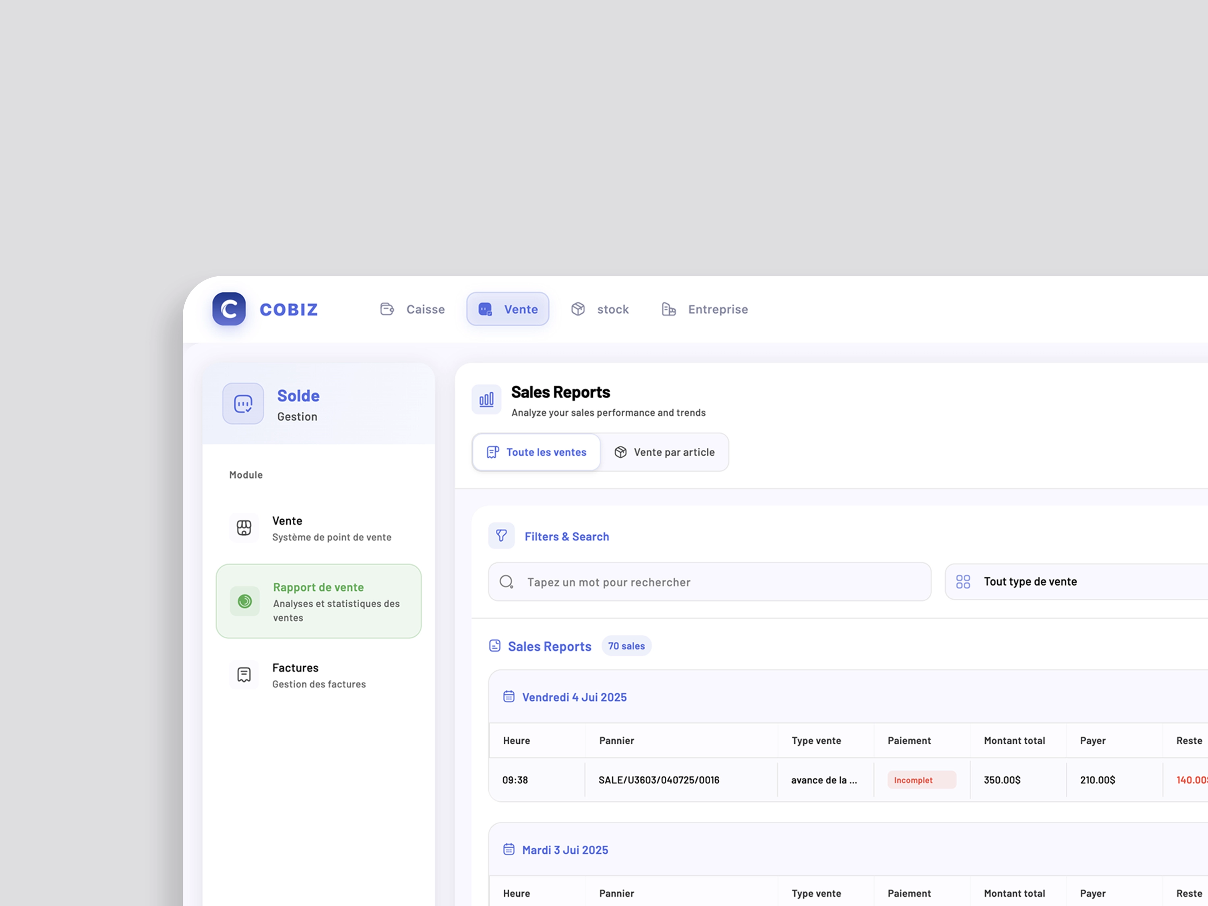Click the Vendredi 4 Jui 2025 calendar icon
Image resolution: width=1208 pixels, height=906 pixels.
[x=509, y=696]
